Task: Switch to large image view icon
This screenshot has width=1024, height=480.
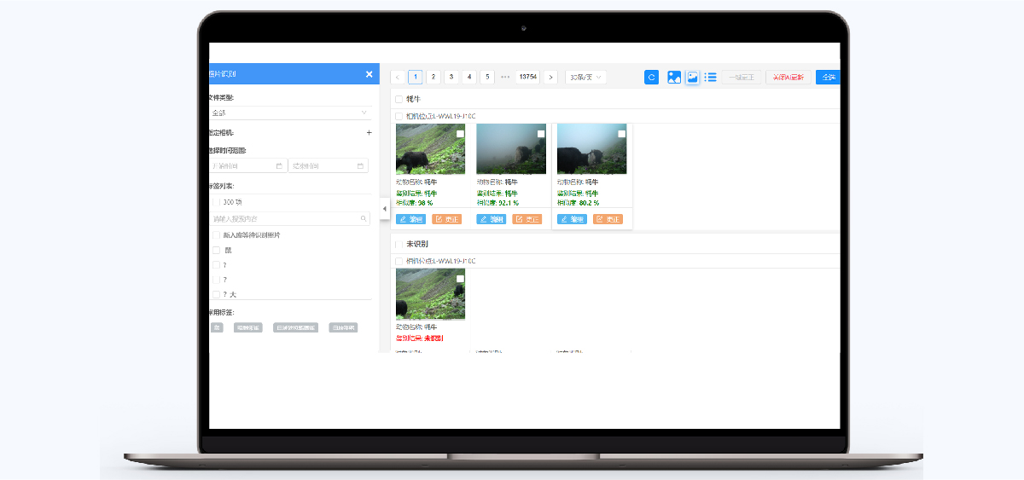Action: pos(674,77)
